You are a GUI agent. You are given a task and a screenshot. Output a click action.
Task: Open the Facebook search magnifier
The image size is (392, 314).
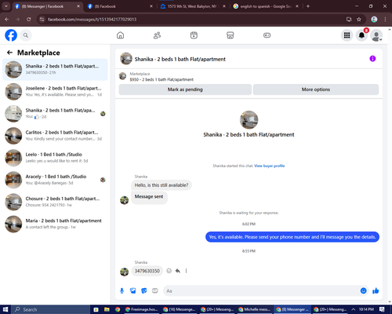(26, 35)
